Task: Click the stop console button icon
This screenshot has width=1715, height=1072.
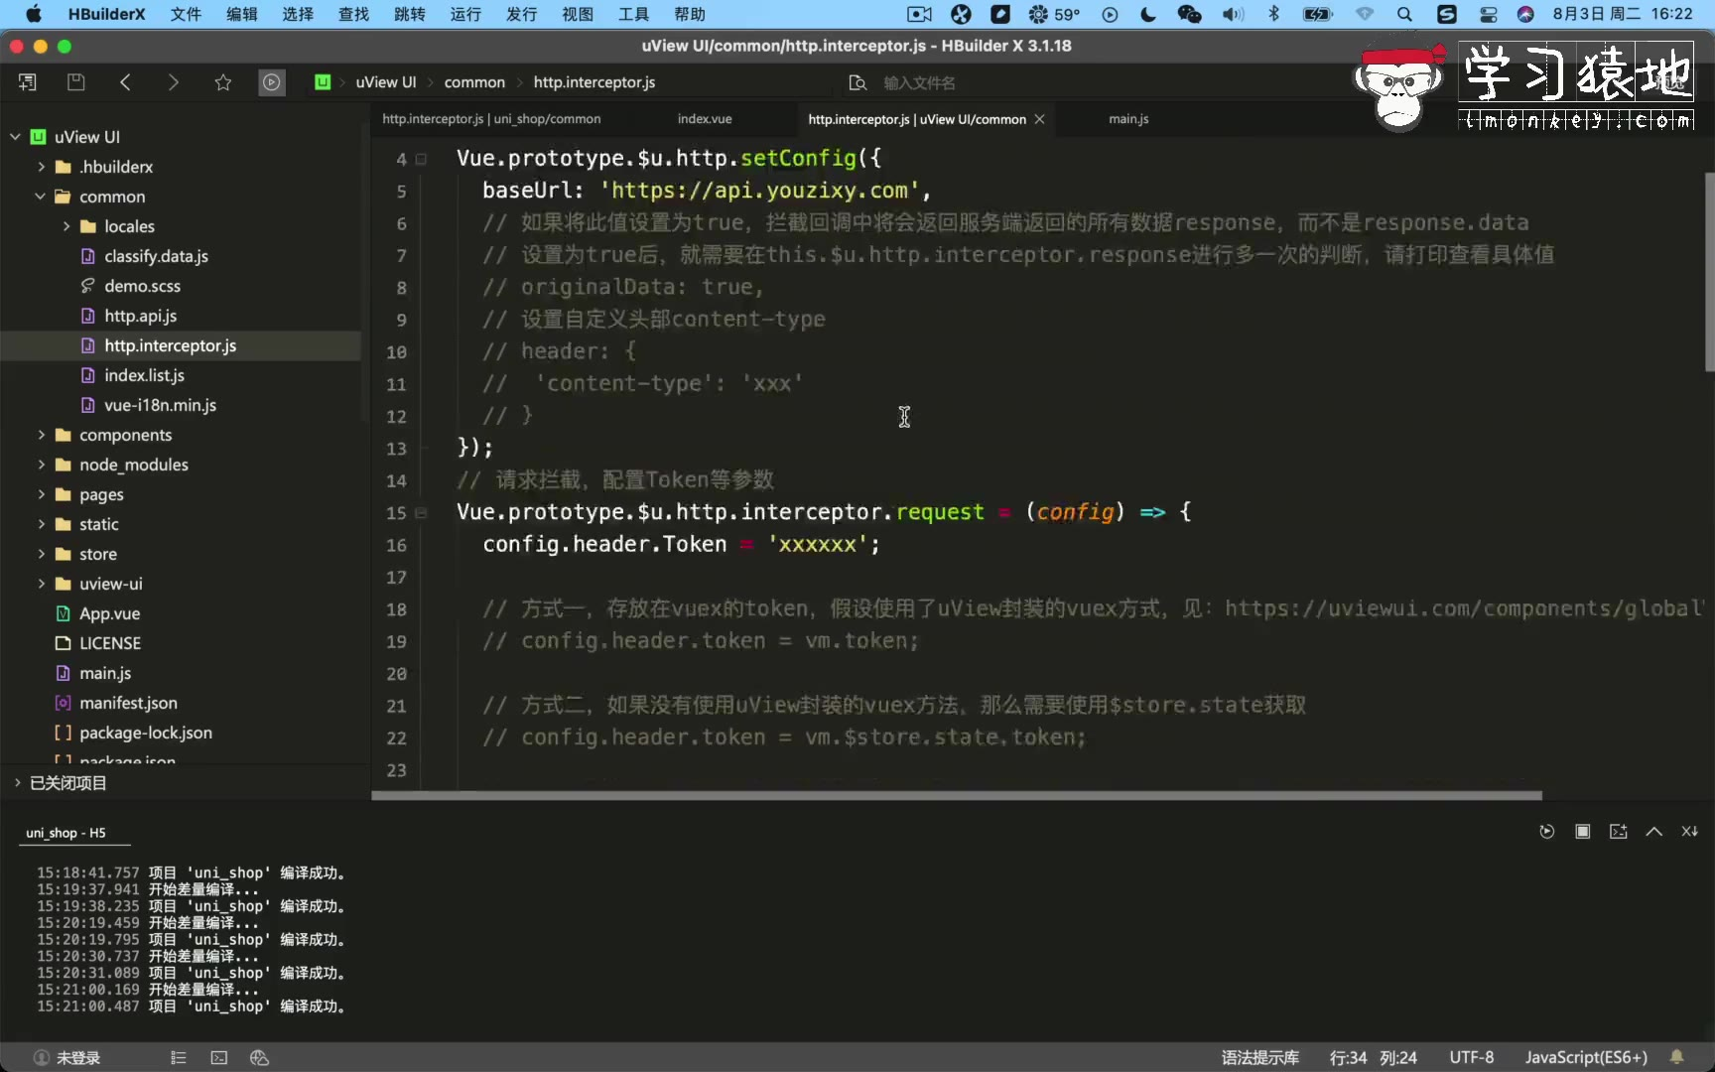Action: click(1582, 832)
